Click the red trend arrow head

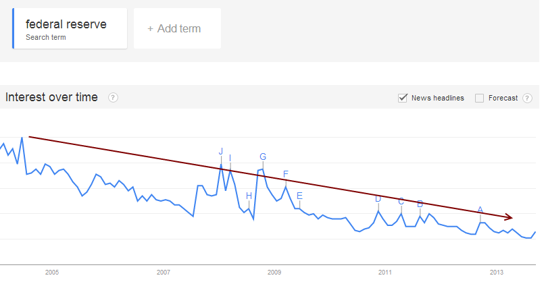click(509, 217)
